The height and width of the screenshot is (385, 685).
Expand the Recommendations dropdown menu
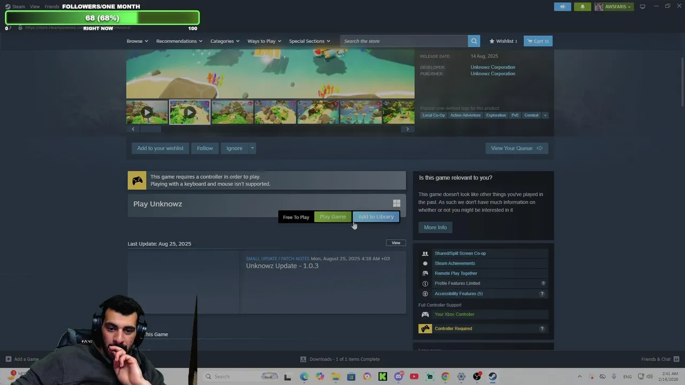[x=179, y=41]
